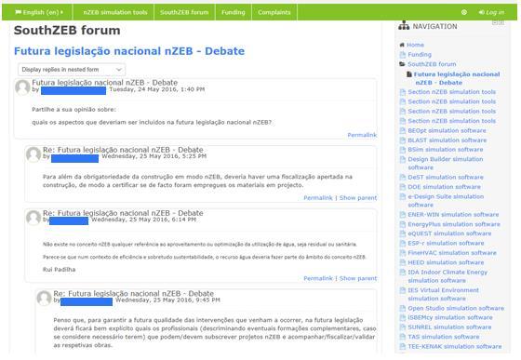Click the page icon beside BEOpt simulation software
The width and height of the screenshot is (521, 360).
[x=403, y=131]
